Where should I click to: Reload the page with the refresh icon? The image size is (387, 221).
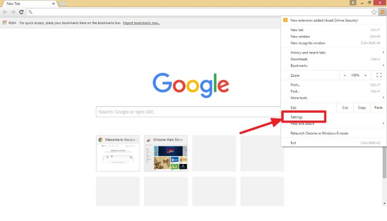pyautogui.click(x=22, y=12)
